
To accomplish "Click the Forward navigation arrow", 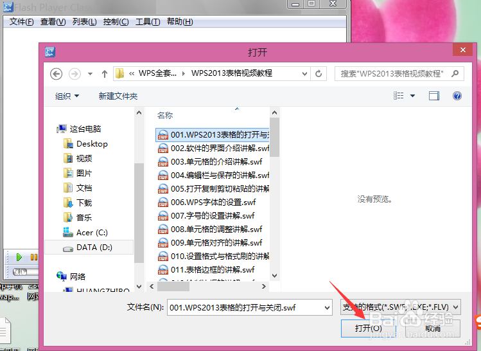I will point(74,74).
